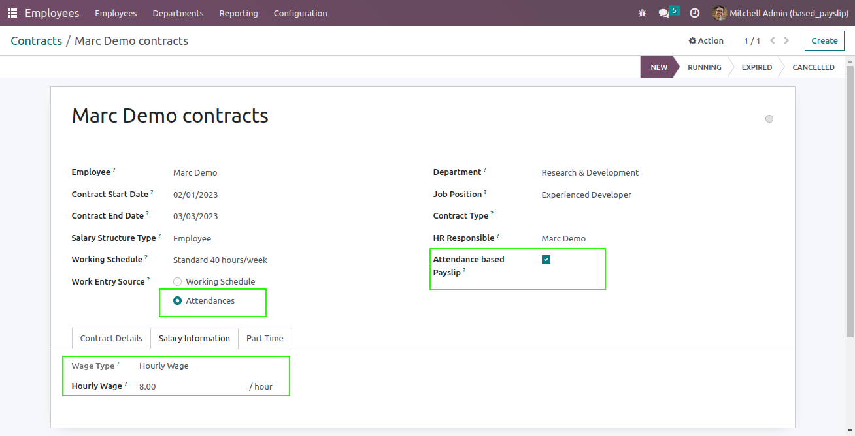Go to previous record arrow
Screen dimensions: 855x436
pos(773,40)
